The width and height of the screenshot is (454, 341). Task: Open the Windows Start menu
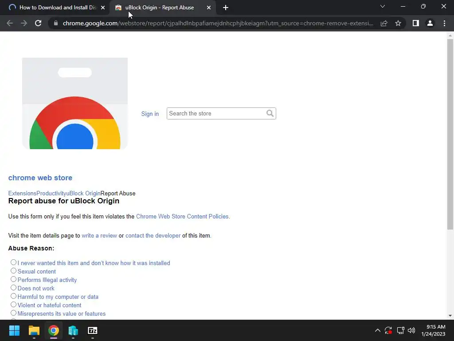coord(14,330)
